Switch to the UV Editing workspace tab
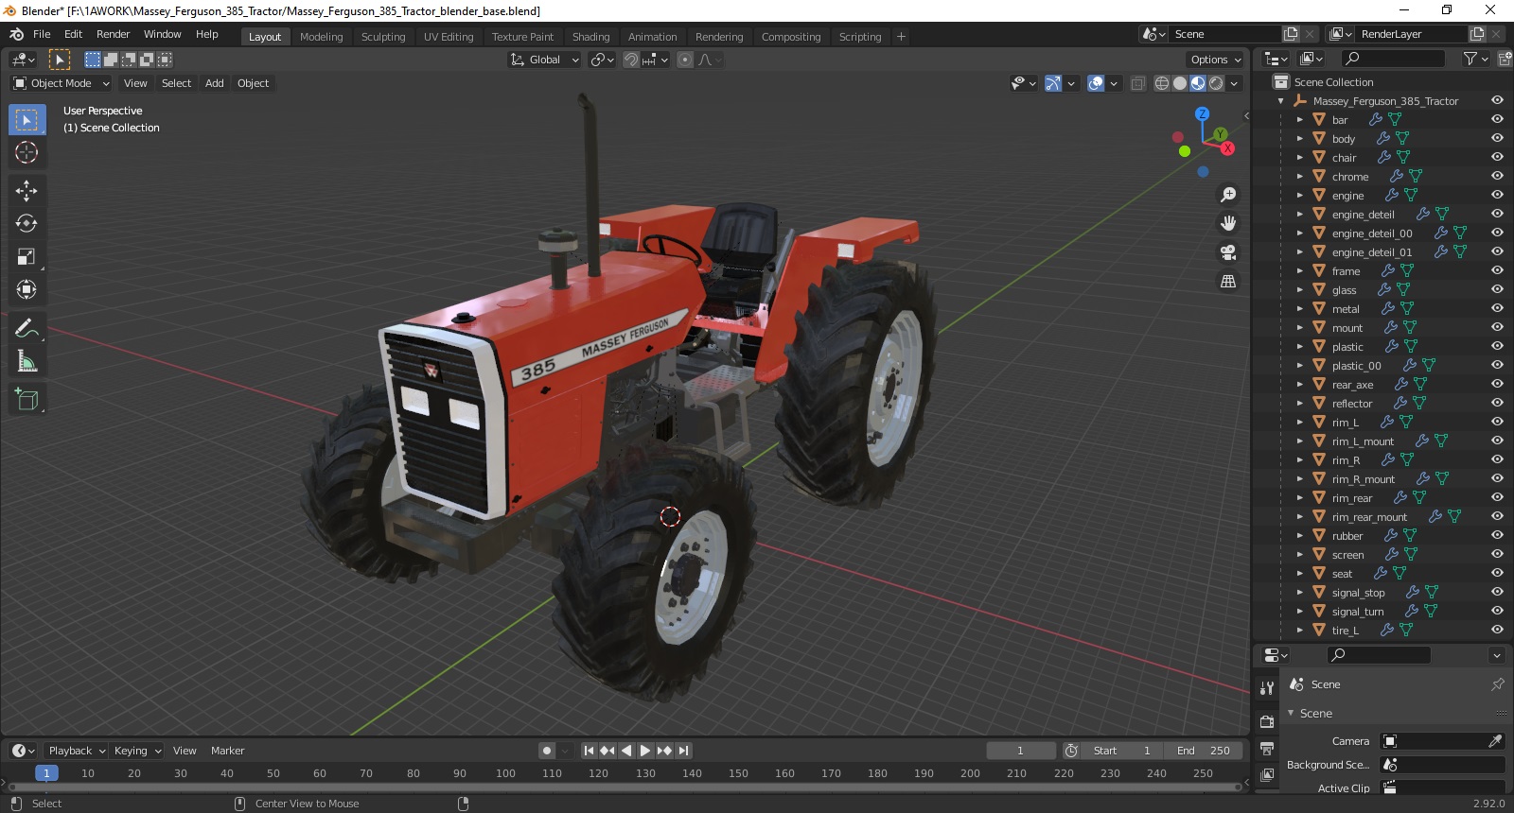 tap(449, 37)
